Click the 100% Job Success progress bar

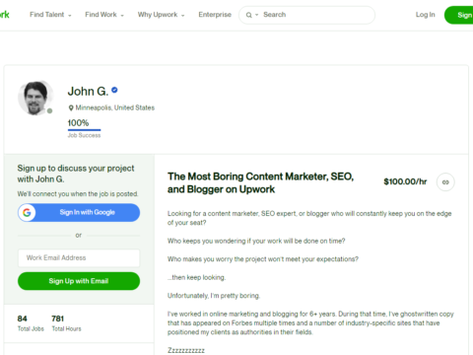[84, 130]
